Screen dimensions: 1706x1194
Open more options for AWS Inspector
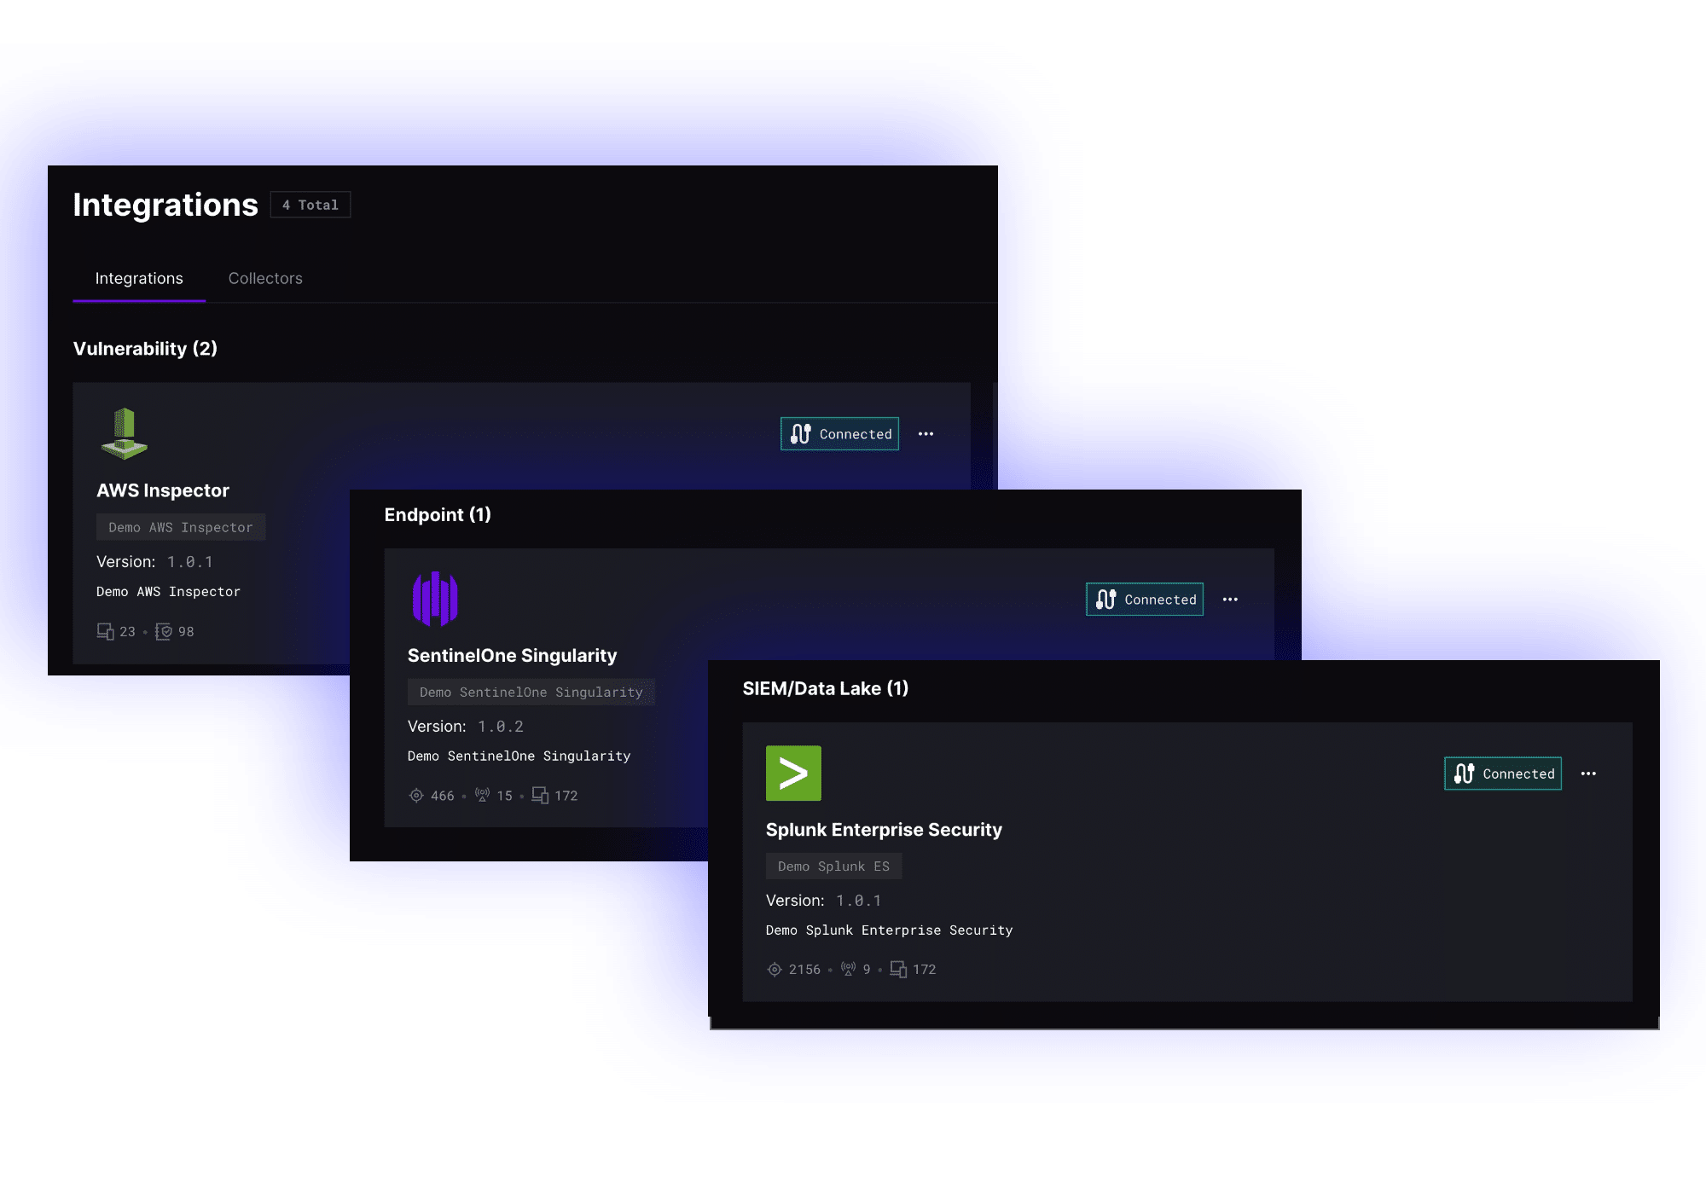tap(926, 434)
